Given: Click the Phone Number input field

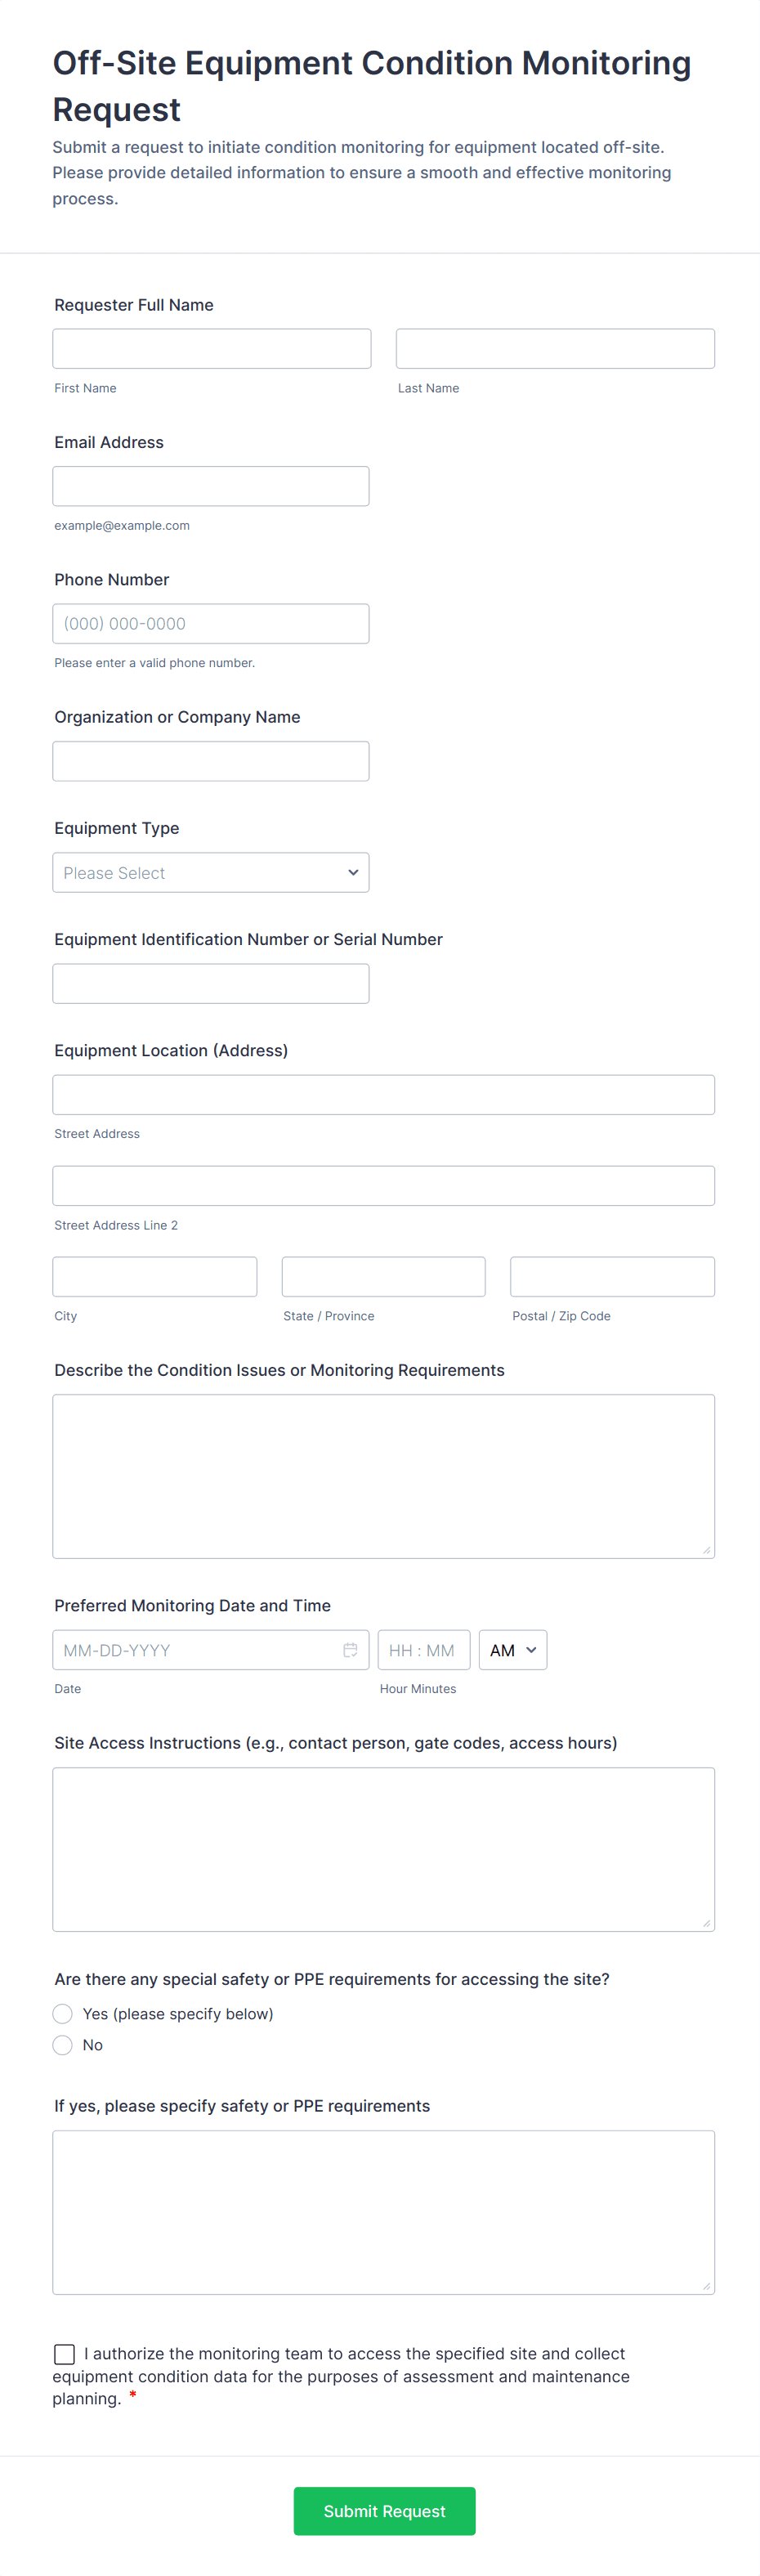Looking at the screenshot, I should [x=211, y=624].
